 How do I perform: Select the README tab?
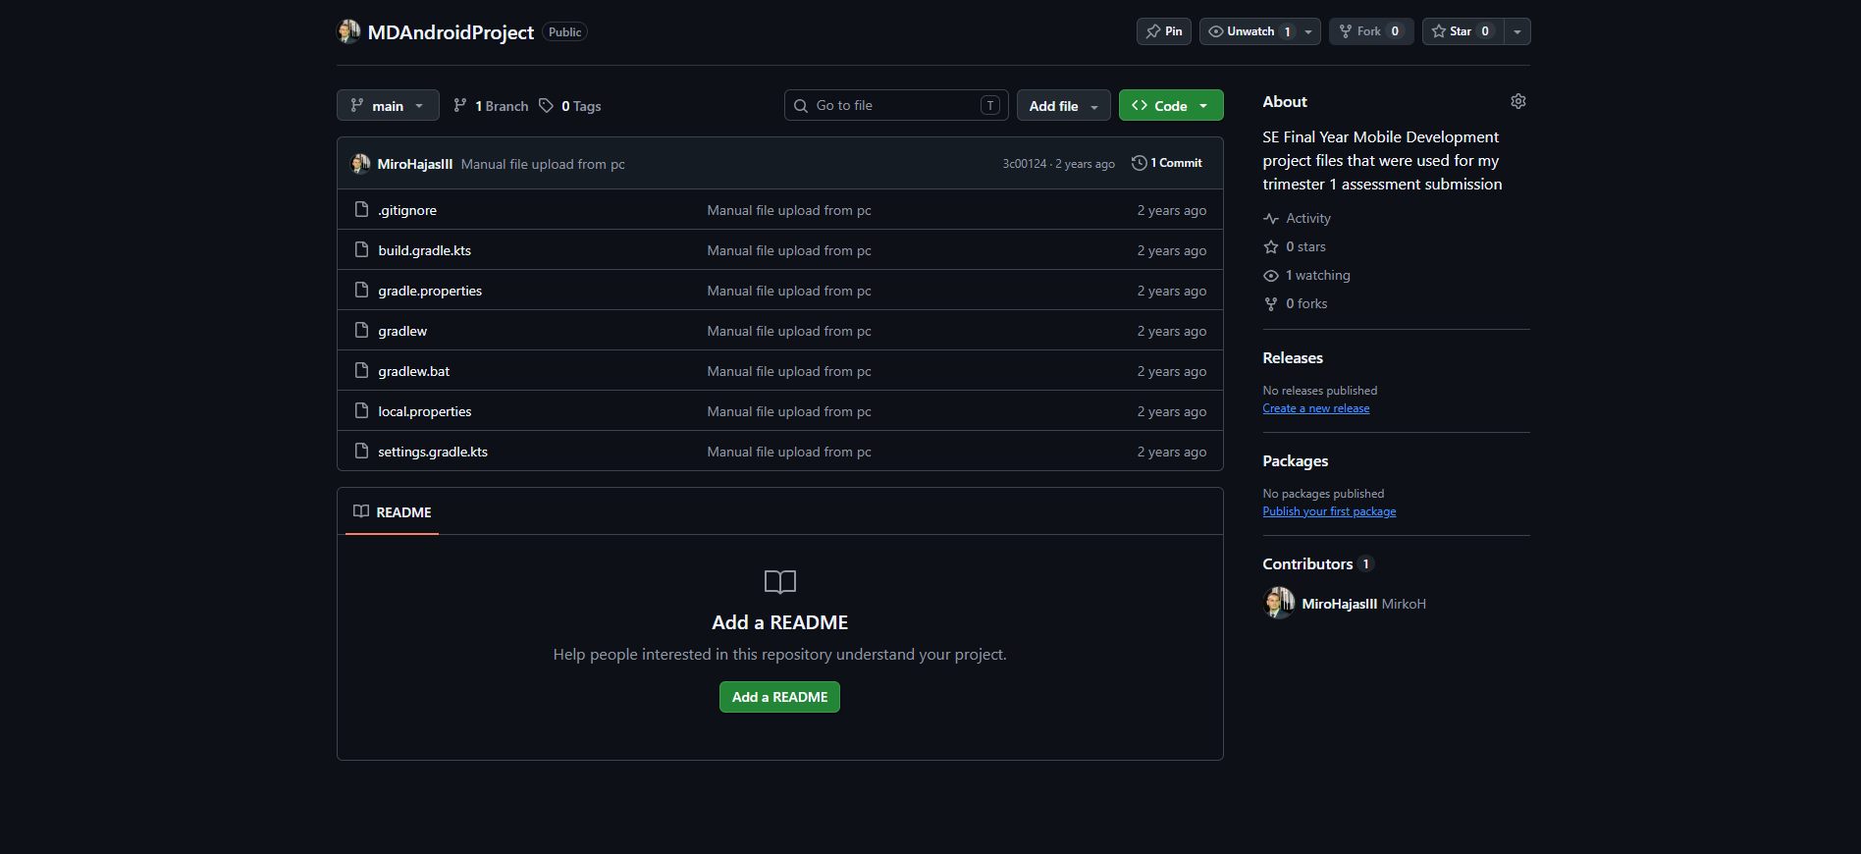pos(392,512)
